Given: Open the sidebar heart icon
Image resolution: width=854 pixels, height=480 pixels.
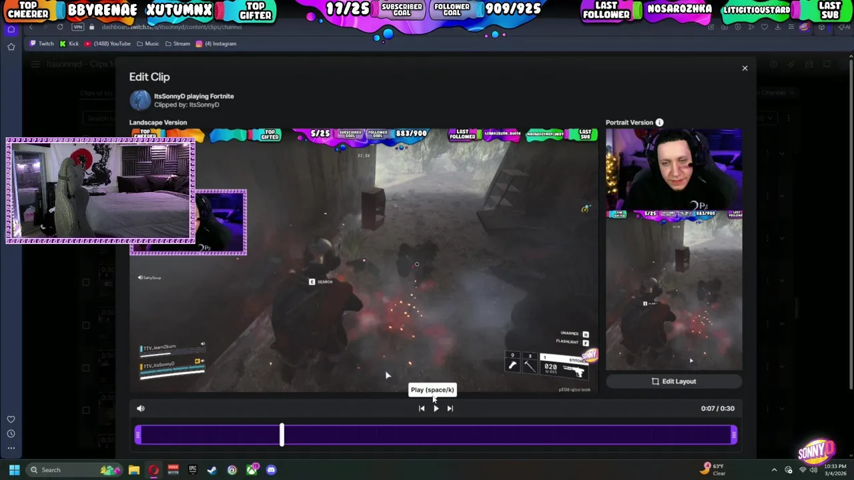Looking at the screenshot, I should coord(11,419).
